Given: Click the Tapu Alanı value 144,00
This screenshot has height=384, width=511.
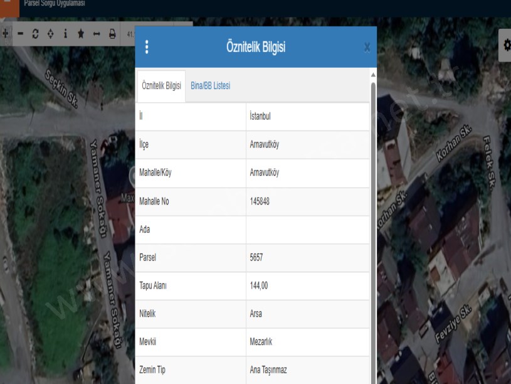Looking at the screenshot, I should coord(259,285).
